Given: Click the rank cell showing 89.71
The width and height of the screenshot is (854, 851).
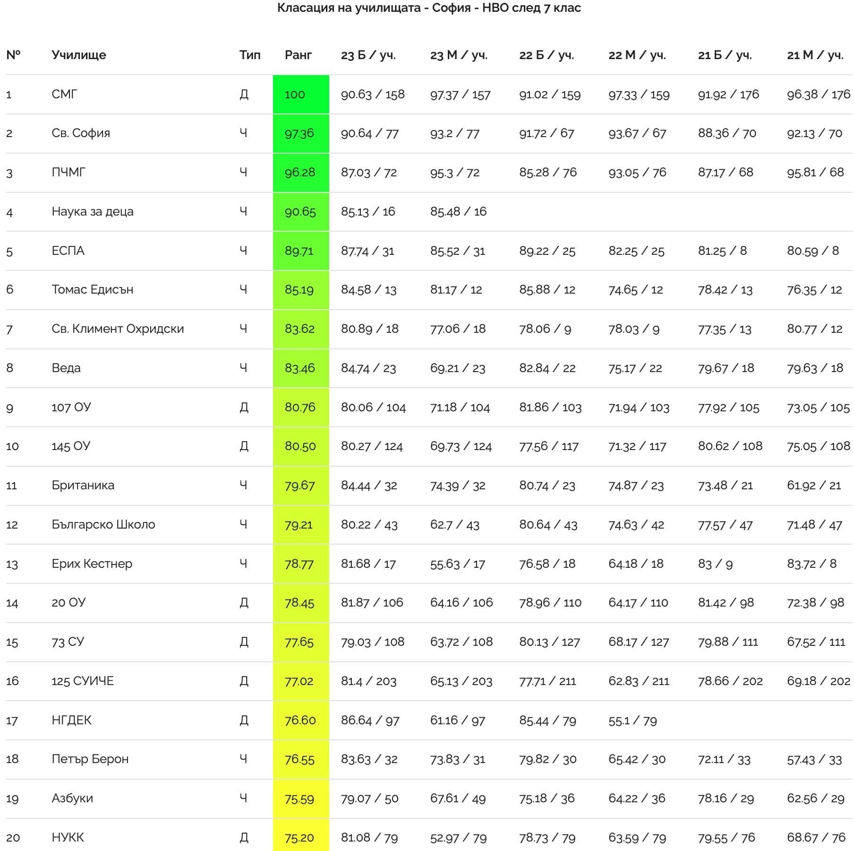Looking at the screenshot, I should [x=301, y=251].
